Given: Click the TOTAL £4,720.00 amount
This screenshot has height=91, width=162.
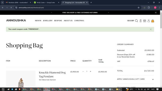Looking at the screenshot, I should pos(149,71).
